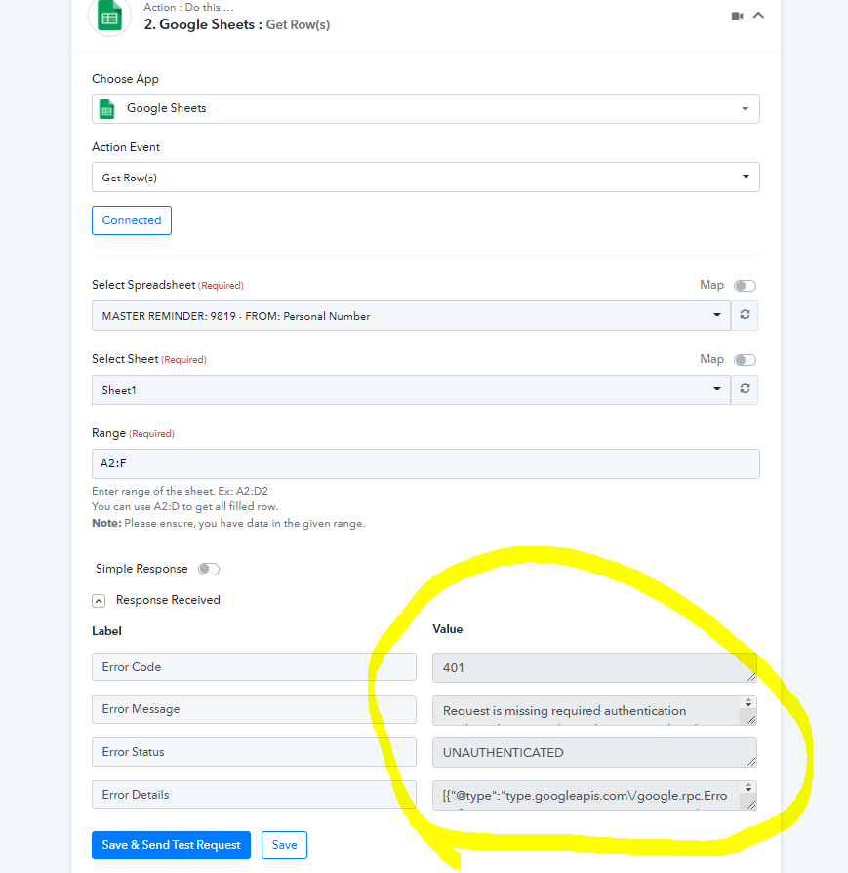Click the white Save button

tap(284, 845)
